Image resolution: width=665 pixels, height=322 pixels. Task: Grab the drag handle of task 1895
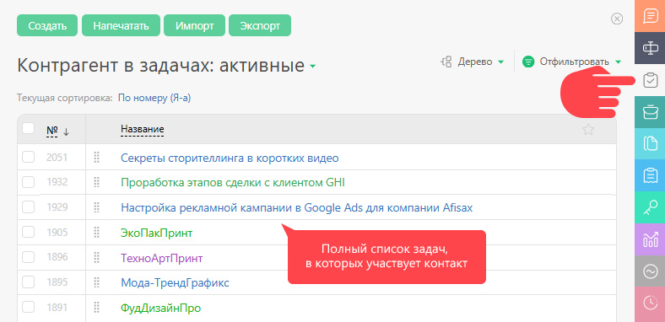[x=96, y=282]
